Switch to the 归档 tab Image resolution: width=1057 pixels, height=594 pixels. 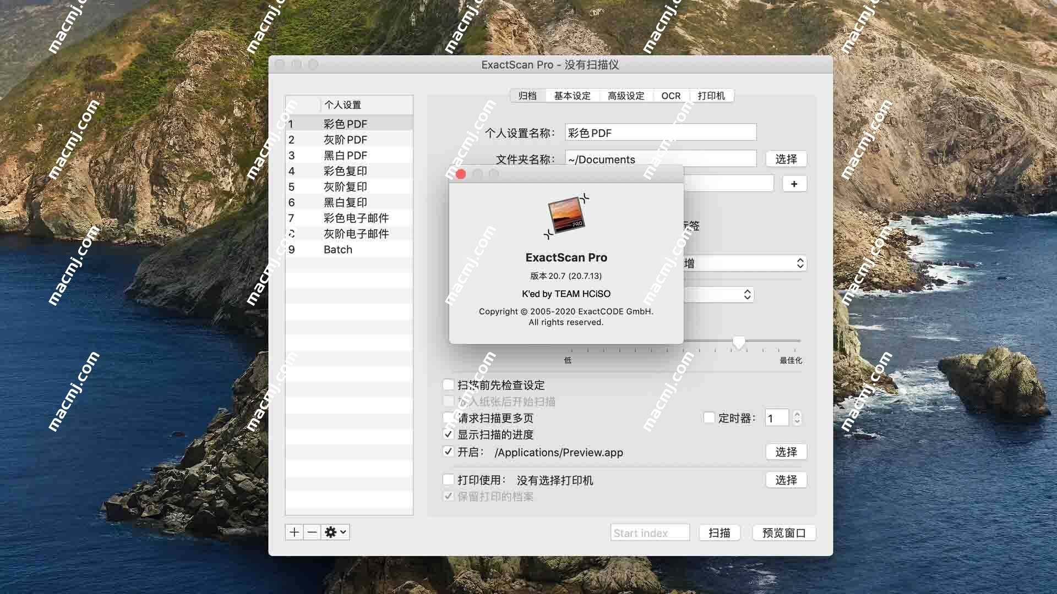(527, 96)
